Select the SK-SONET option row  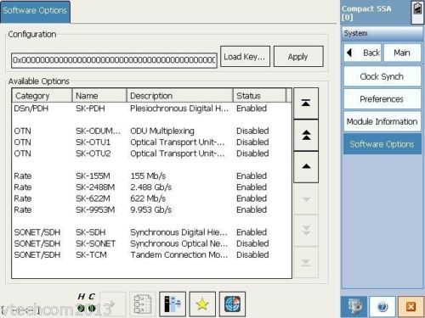tap(151, 243)
